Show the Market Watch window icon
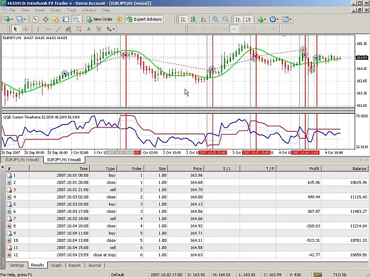Viewport: 370px width, 278px height. 36,20
